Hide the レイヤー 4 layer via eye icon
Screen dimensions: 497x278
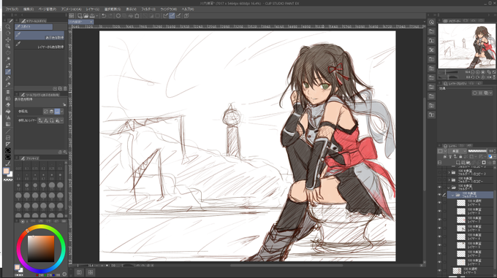pos(439,236)
